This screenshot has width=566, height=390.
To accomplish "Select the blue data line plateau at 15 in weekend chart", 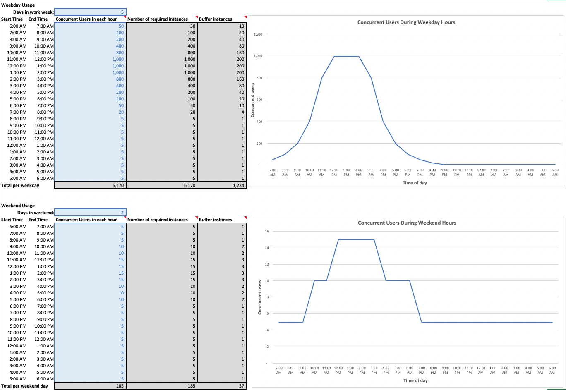I will 356,239.
